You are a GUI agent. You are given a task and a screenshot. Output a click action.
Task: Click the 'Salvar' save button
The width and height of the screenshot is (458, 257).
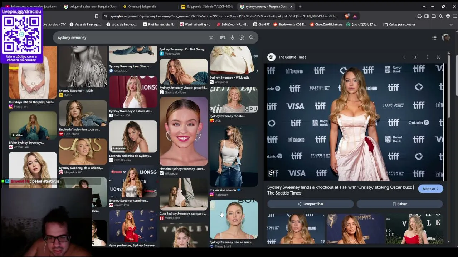400,204
